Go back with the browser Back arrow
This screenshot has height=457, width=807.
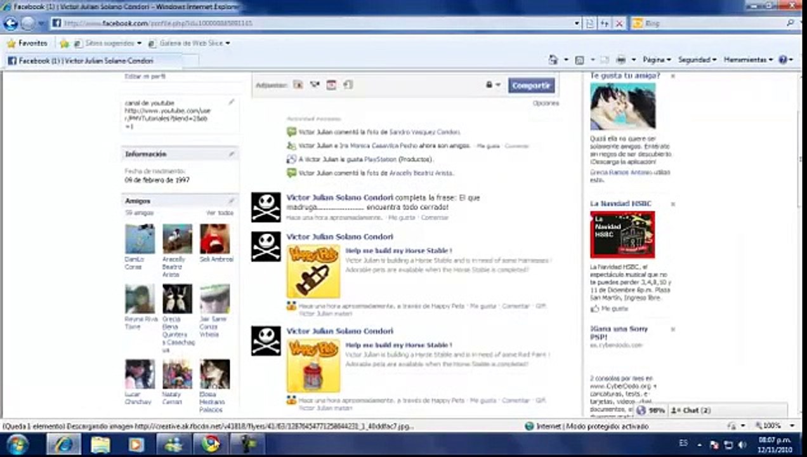pyautogui.click(x=11, y=23)
